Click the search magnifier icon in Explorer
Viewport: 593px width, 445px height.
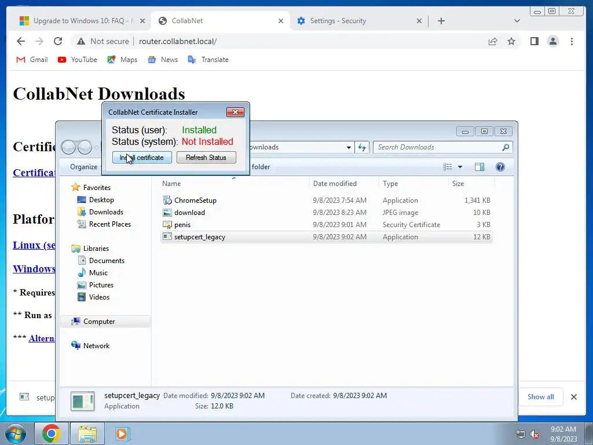[506, 147]
